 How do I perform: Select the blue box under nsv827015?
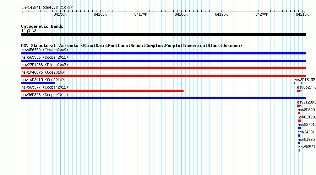pos(299,128)
